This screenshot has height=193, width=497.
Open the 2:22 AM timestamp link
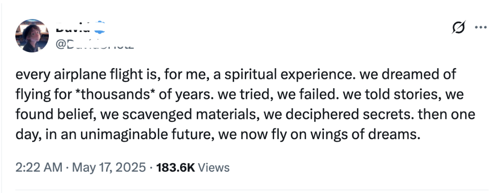click(39, 167)
